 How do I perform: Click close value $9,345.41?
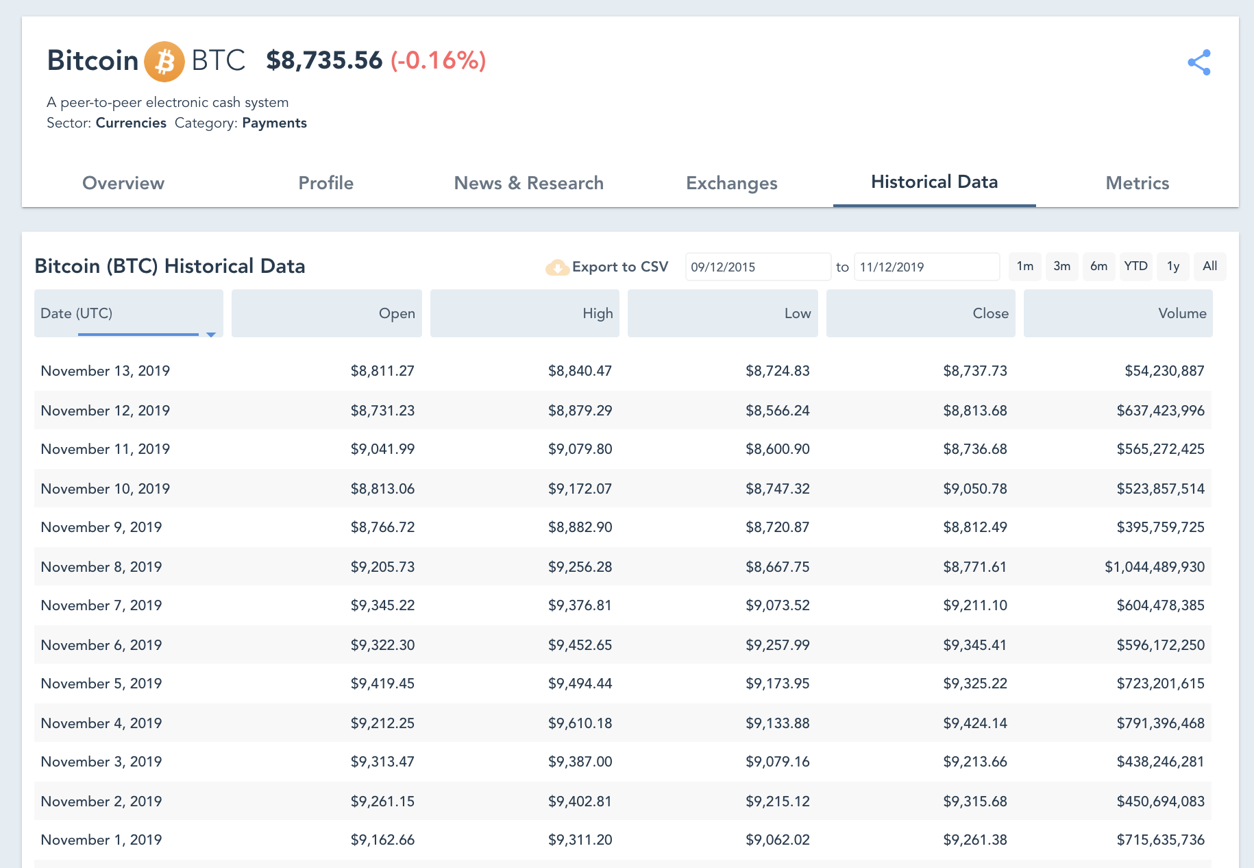(x=975, y=645)
